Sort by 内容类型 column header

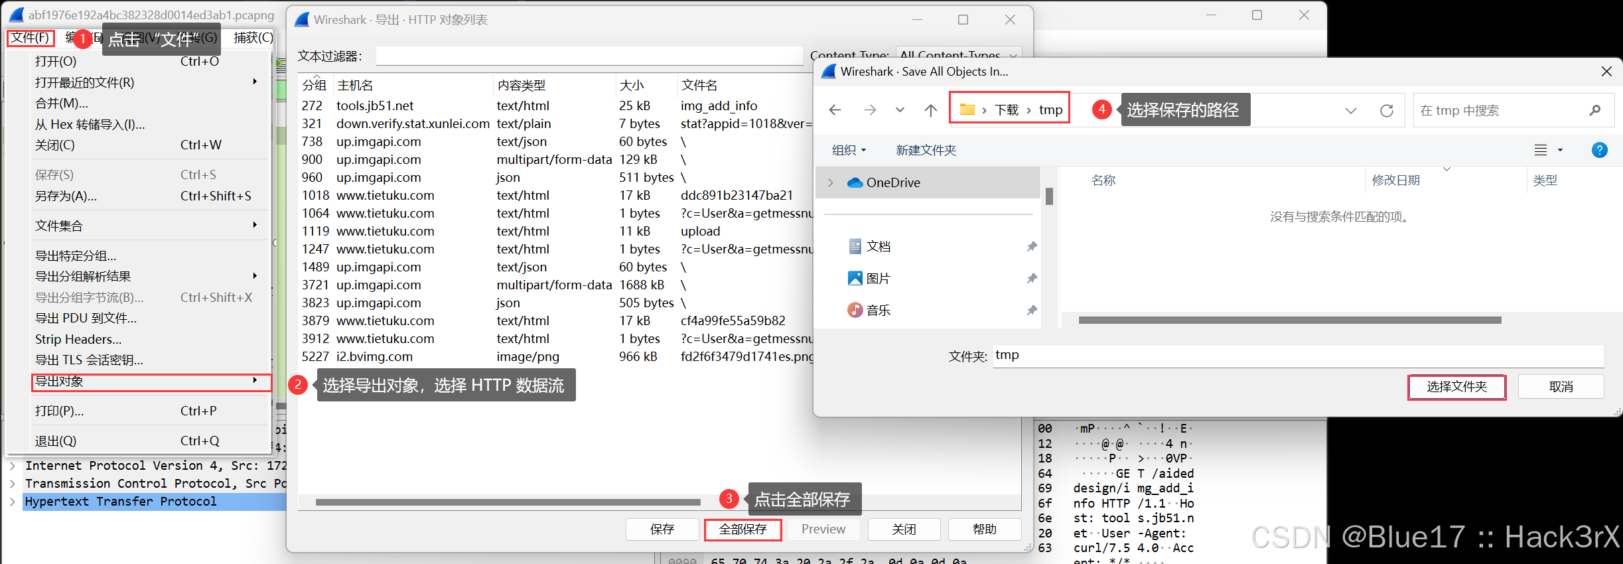tap(554, 85)
